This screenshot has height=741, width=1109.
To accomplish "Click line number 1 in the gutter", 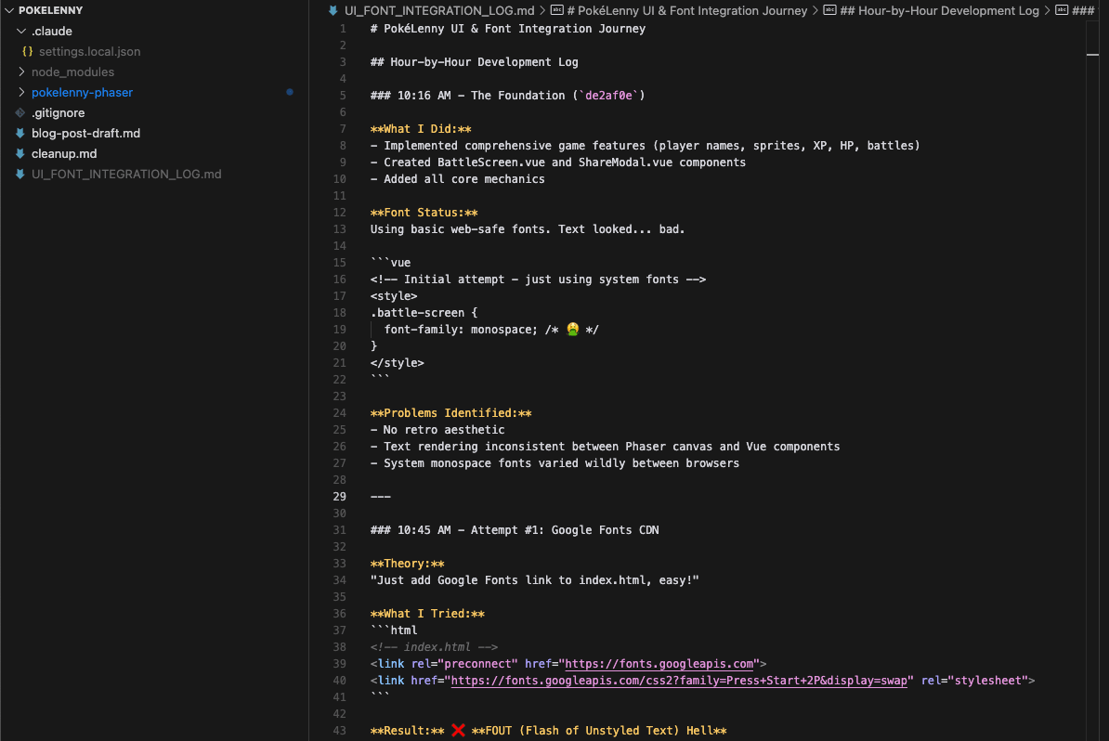I will pos(343,29).
